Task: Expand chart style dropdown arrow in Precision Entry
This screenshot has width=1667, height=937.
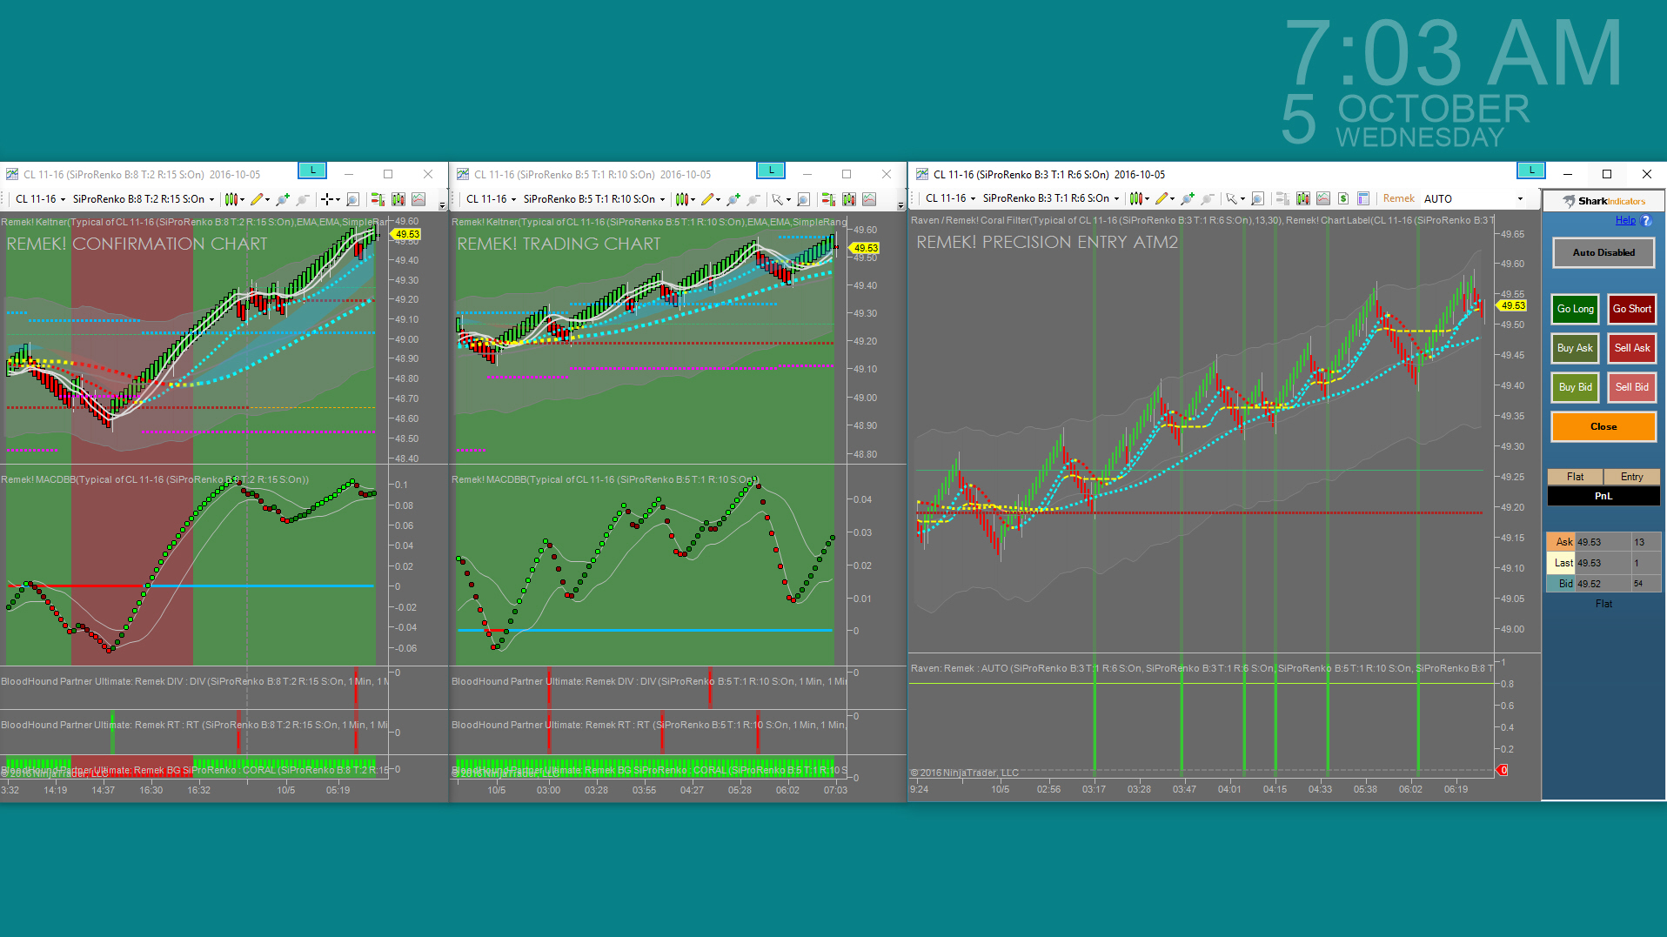Action: pyautogui.click(x=1148, y=199)
